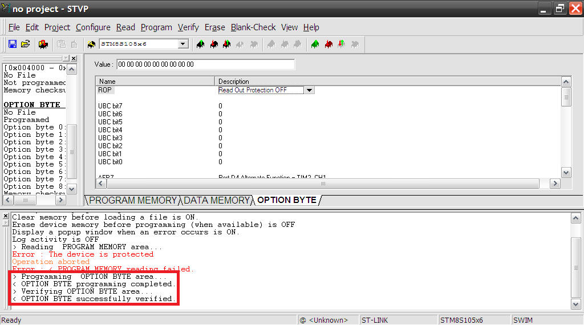Click the option table scroll-down arrow
The image size is (584, 325).
click(x=566, y=172)
